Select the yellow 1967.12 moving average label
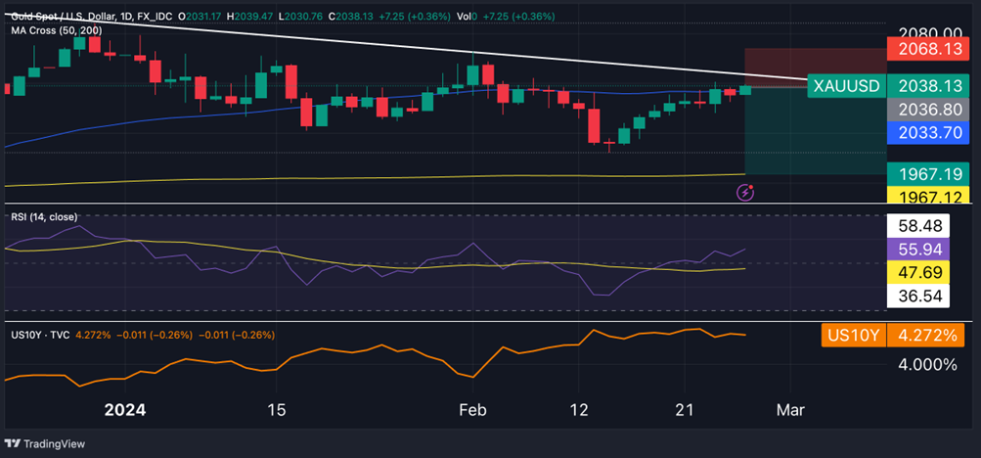 tap(925, 196)
